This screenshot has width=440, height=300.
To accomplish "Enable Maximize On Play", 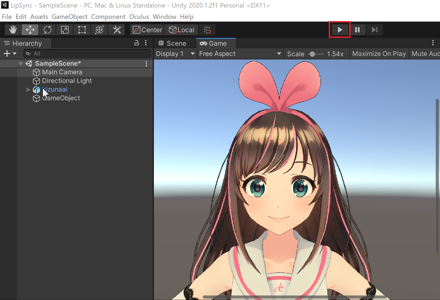I will [379, 54].
